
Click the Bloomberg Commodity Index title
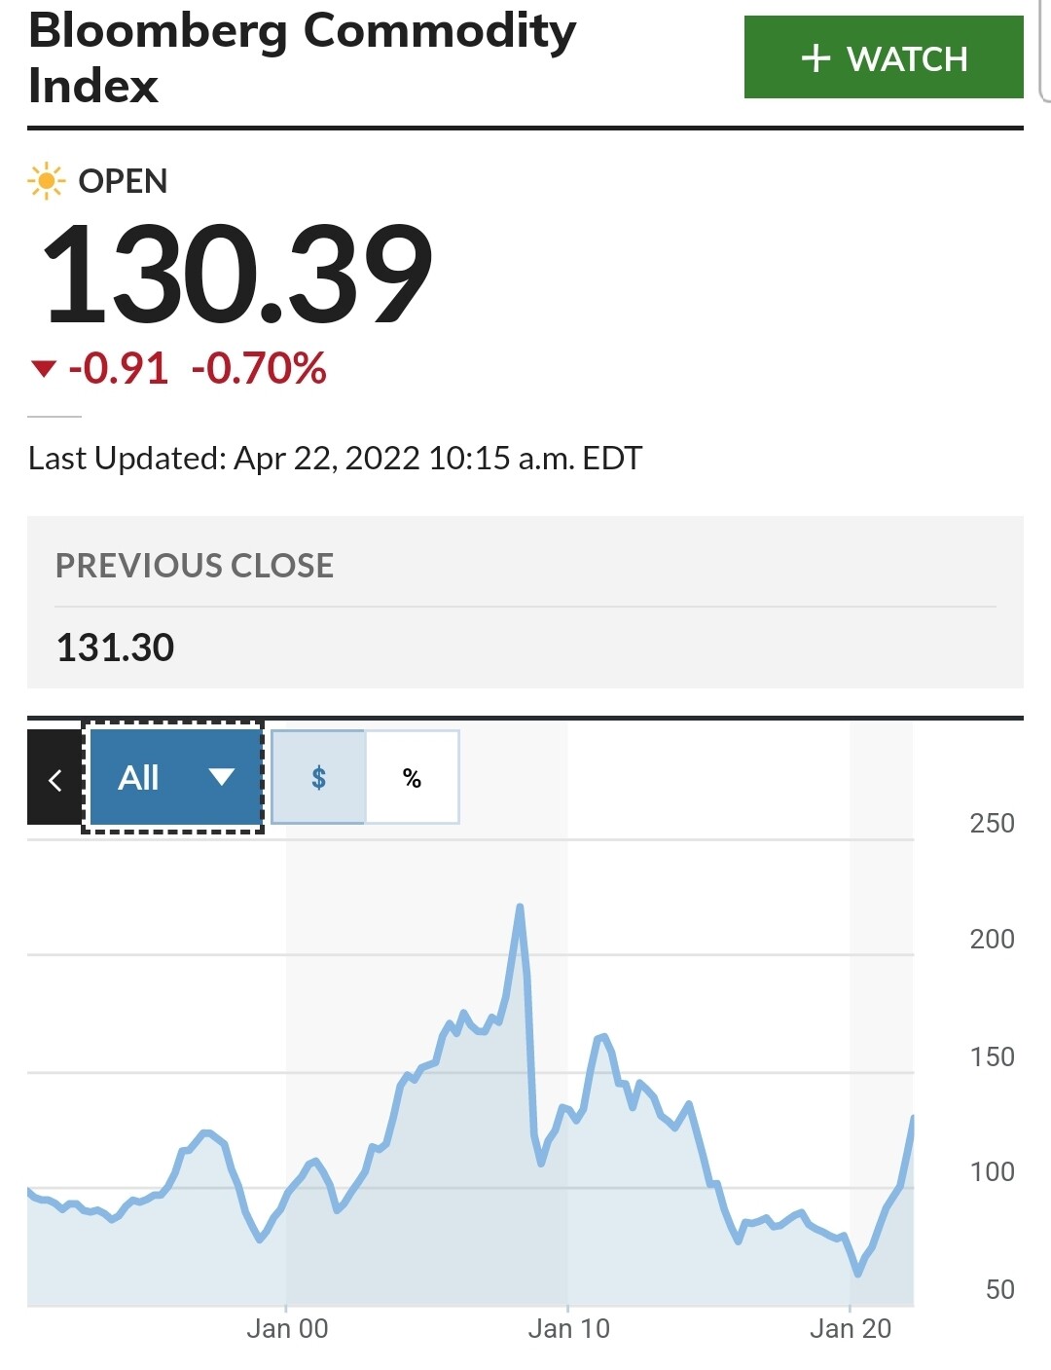(303, 57)
